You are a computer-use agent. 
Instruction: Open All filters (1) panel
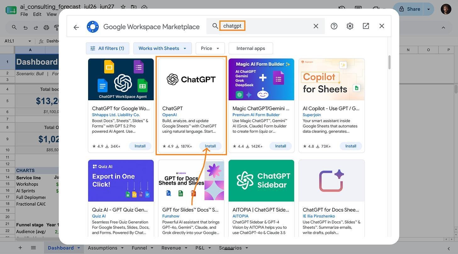(x=108, y=48)
